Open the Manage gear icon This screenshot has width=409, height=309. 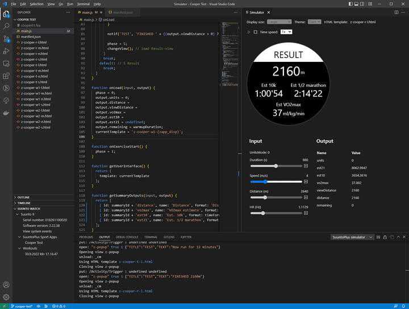click(6, 297)
